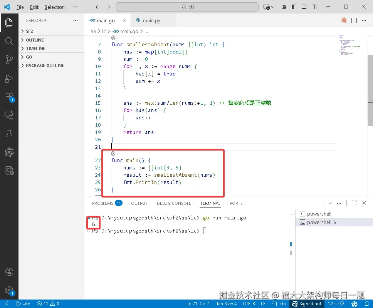
Task: Open the Search view in activity bar
Action: pos(9,41)
